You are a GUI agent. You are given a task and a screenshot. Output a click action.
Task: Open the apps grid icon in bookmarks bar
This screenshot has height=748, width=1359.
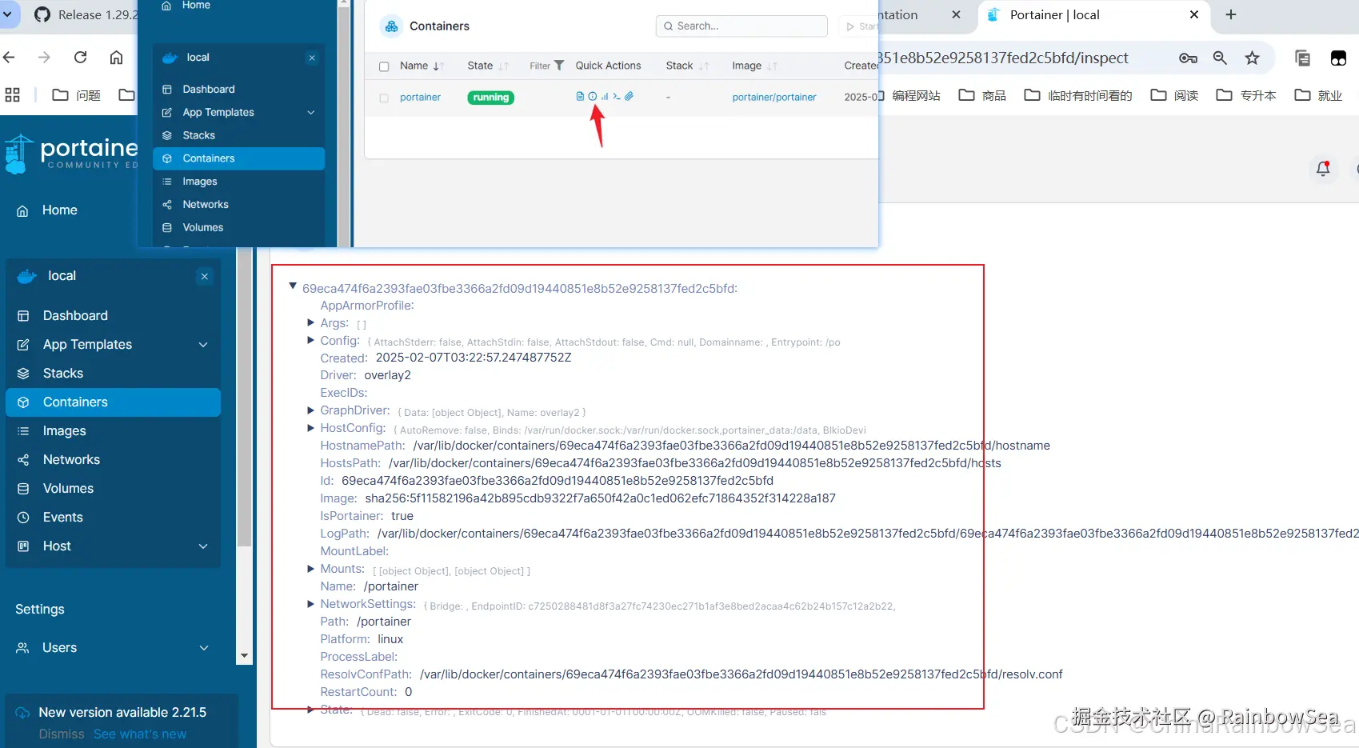(13, 95)
